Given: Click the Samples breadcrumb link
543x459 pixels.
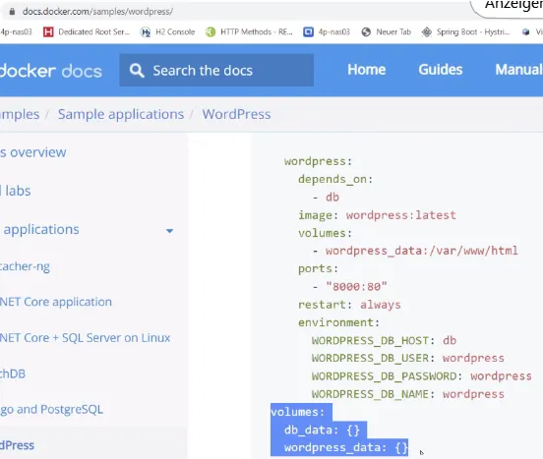Looking at the screenshot, I should pos(20,114).
